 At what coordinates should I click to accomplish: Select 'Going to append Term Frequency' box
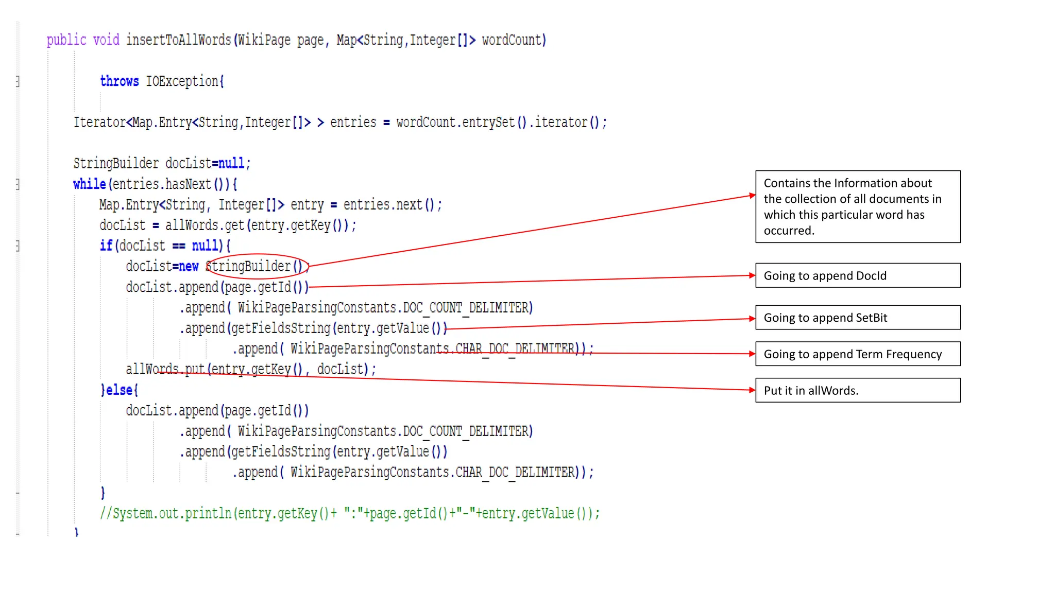857,354
